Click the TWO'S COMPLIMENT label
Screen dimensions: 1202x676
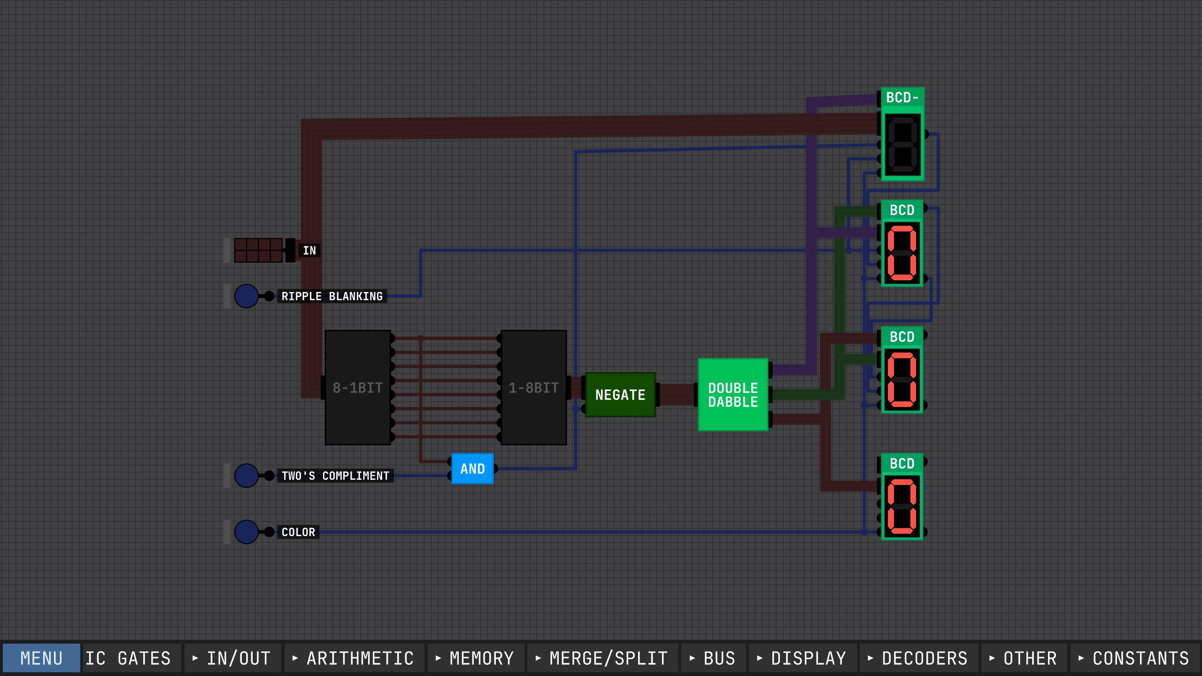click(x=335, y=476)
